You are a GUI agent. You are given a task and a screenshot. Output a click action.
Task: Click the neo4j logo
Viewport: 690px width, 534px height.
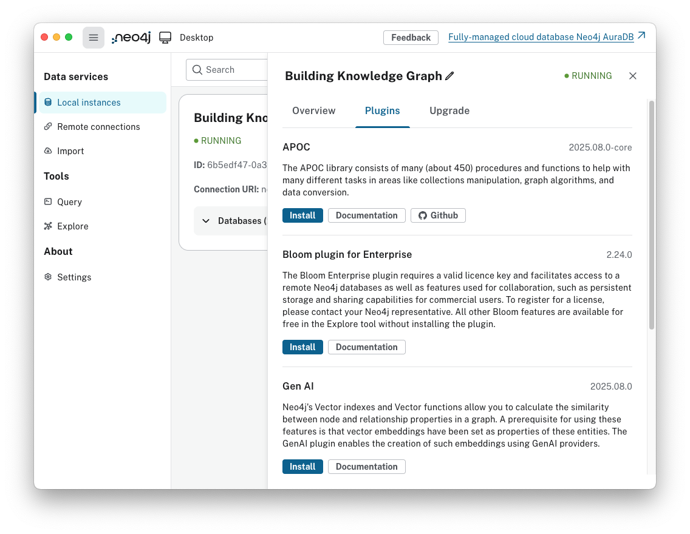[131, 38]
